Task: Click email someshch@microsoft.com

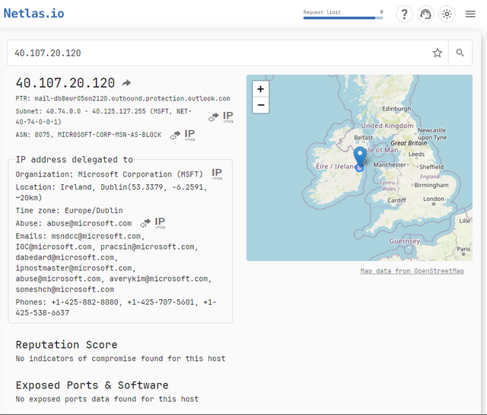Action: 65,289
